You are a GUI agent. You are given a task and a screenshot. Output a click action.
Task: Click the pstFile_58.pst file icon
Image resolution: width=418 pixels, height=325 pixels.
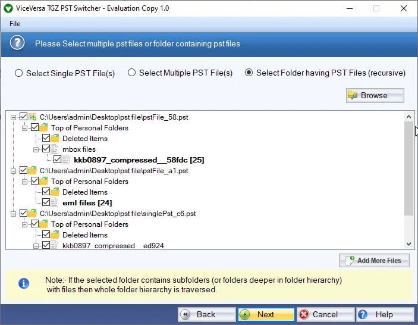click(x=32, y=117)
